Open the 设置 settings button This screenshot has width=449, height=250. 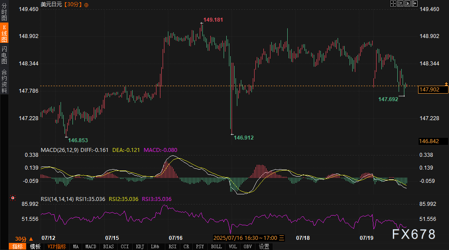point(264,246)
